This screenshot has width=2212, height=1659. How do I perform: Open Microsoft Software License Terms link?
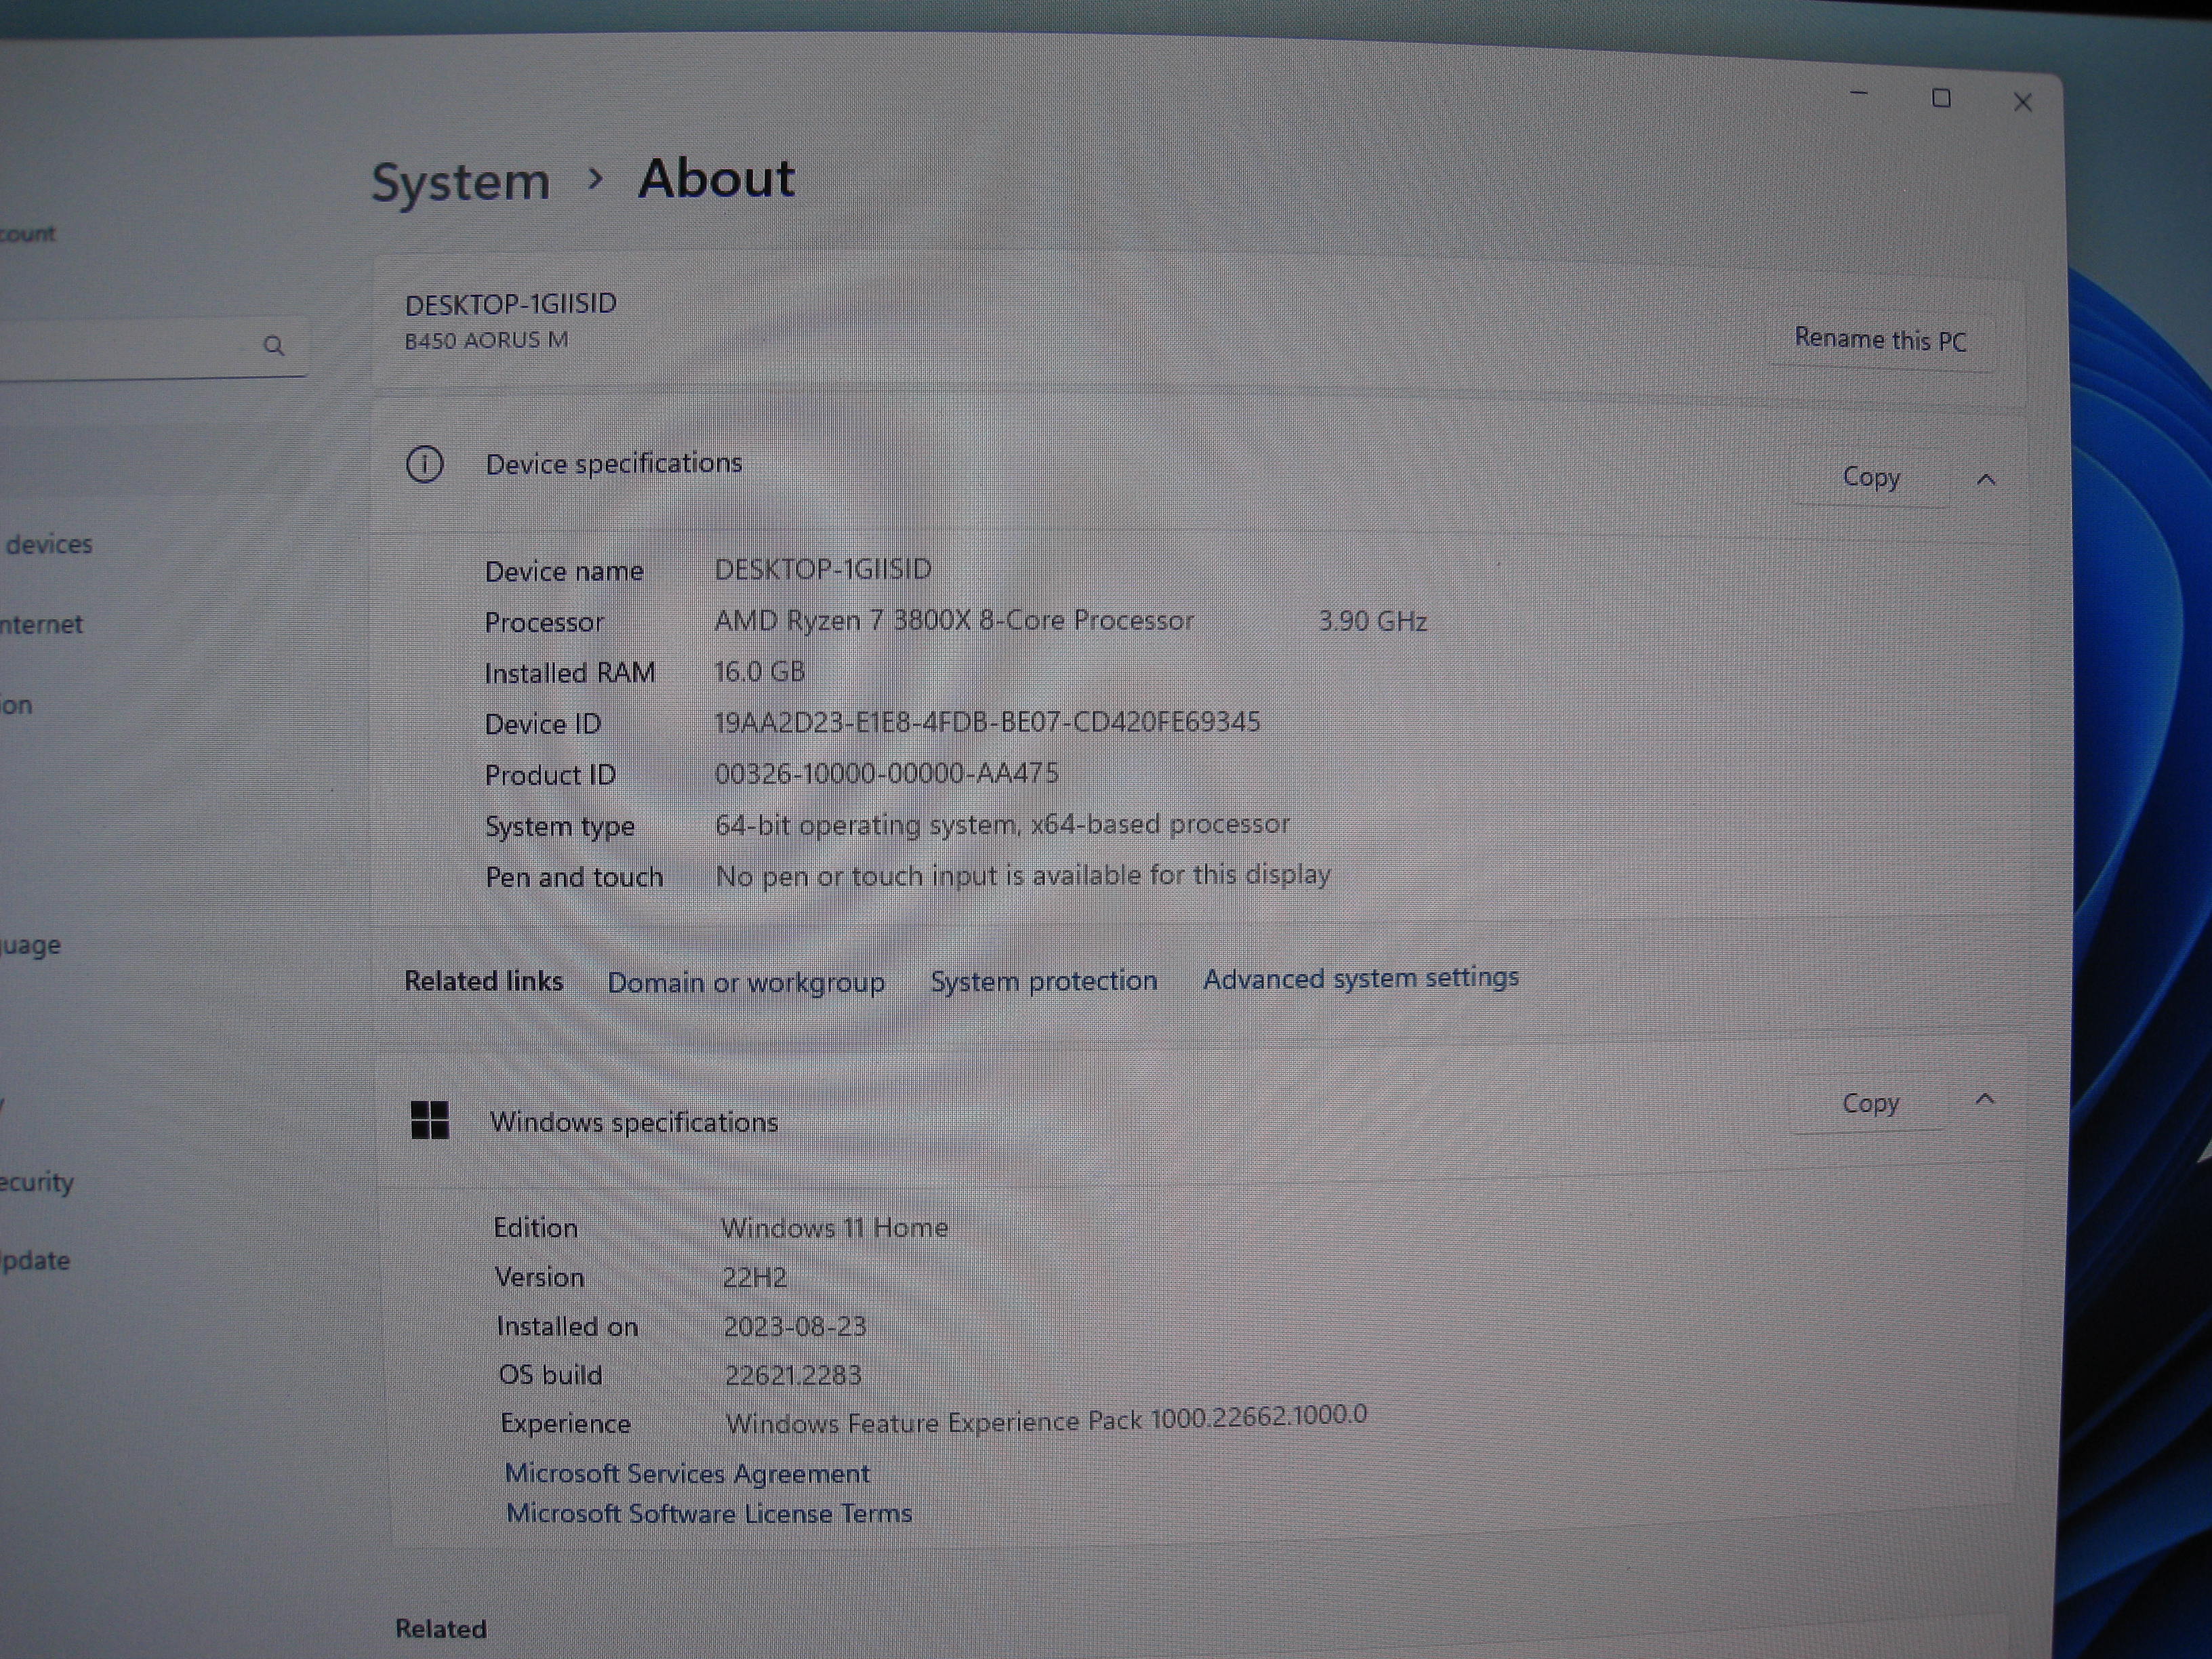709,1513
